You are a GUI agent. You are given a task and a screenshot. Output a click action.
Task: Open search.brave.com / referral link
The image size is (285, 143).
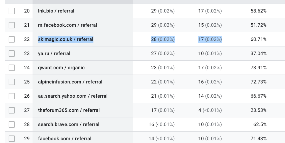pyautogui.click(x=69, y=125)
